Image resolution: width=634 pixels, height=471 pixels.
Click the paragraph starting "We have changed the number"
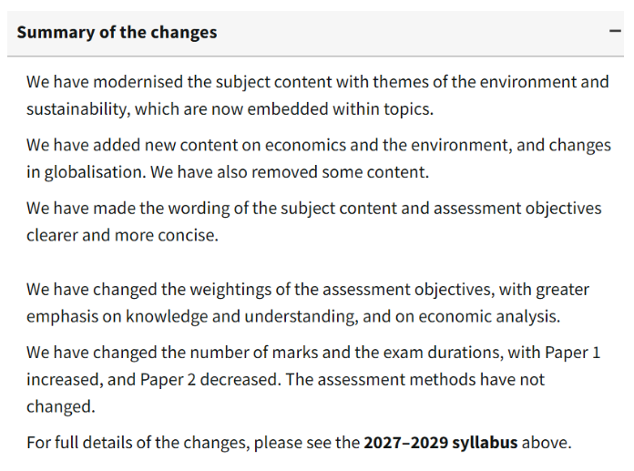[x=313, y=378]
